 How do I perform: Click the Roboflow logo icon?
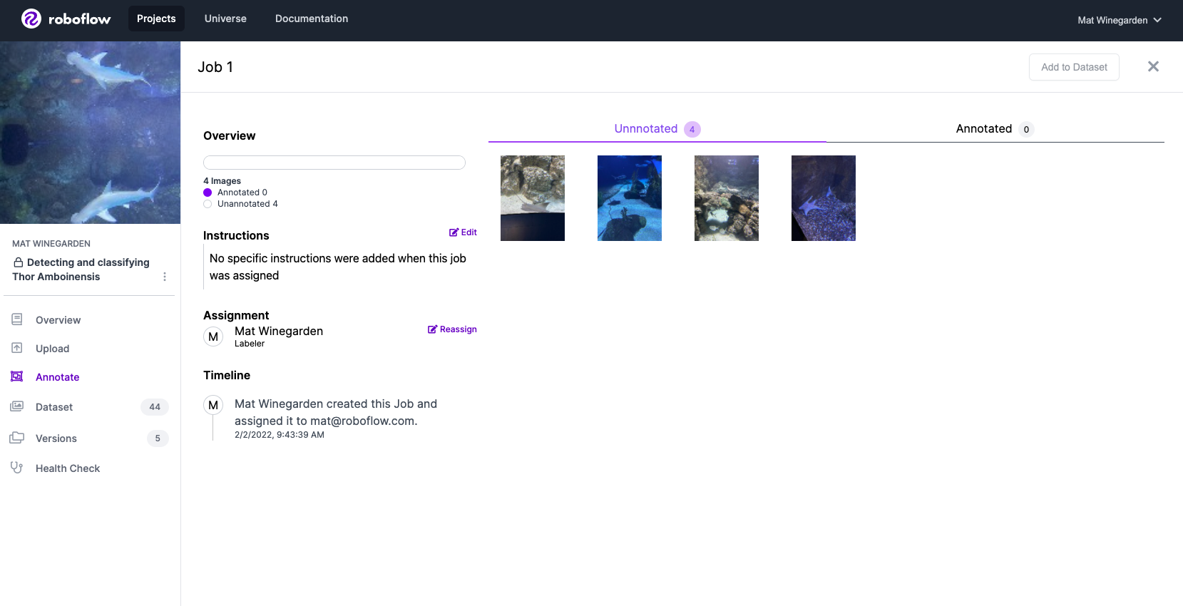(31, 19)
